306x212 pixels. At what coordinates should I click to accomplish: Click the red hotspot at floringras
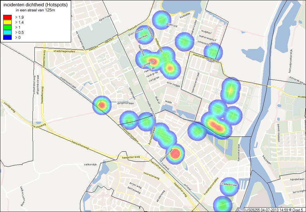click(153, 61)
